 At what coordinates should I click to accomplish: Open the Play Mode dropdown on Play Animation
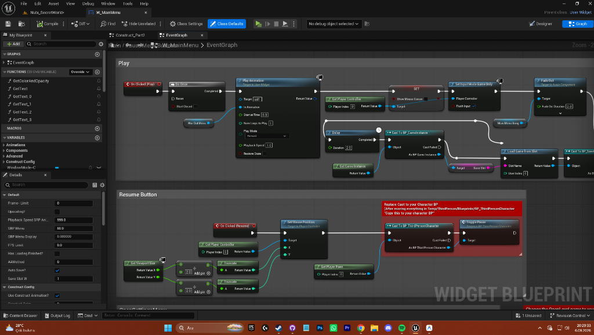[267, 136]
